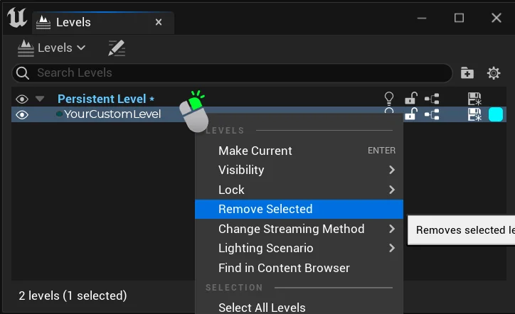The image size is (515, 314).
Task: Save YourCustomLevel using its disk icon
Action: point(474,114)
